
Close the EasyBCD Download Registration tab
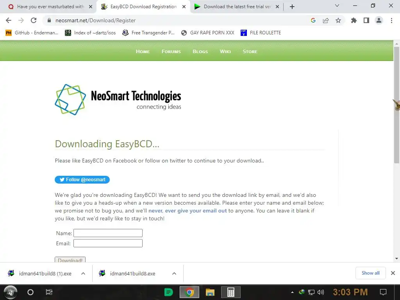point(184,7)
